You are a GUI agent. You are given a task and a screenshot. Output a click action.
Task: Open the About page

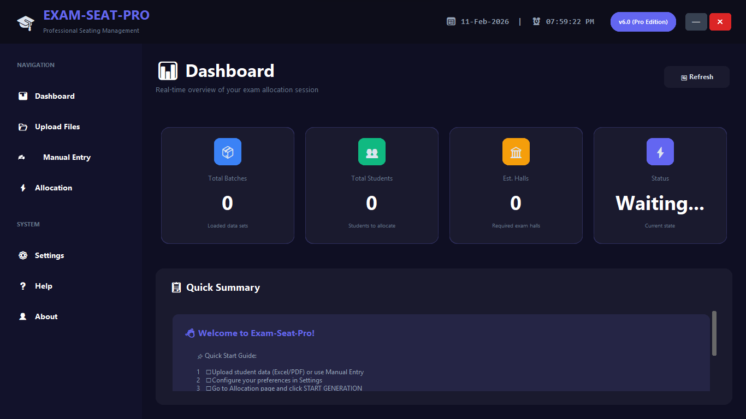point(46,316)
